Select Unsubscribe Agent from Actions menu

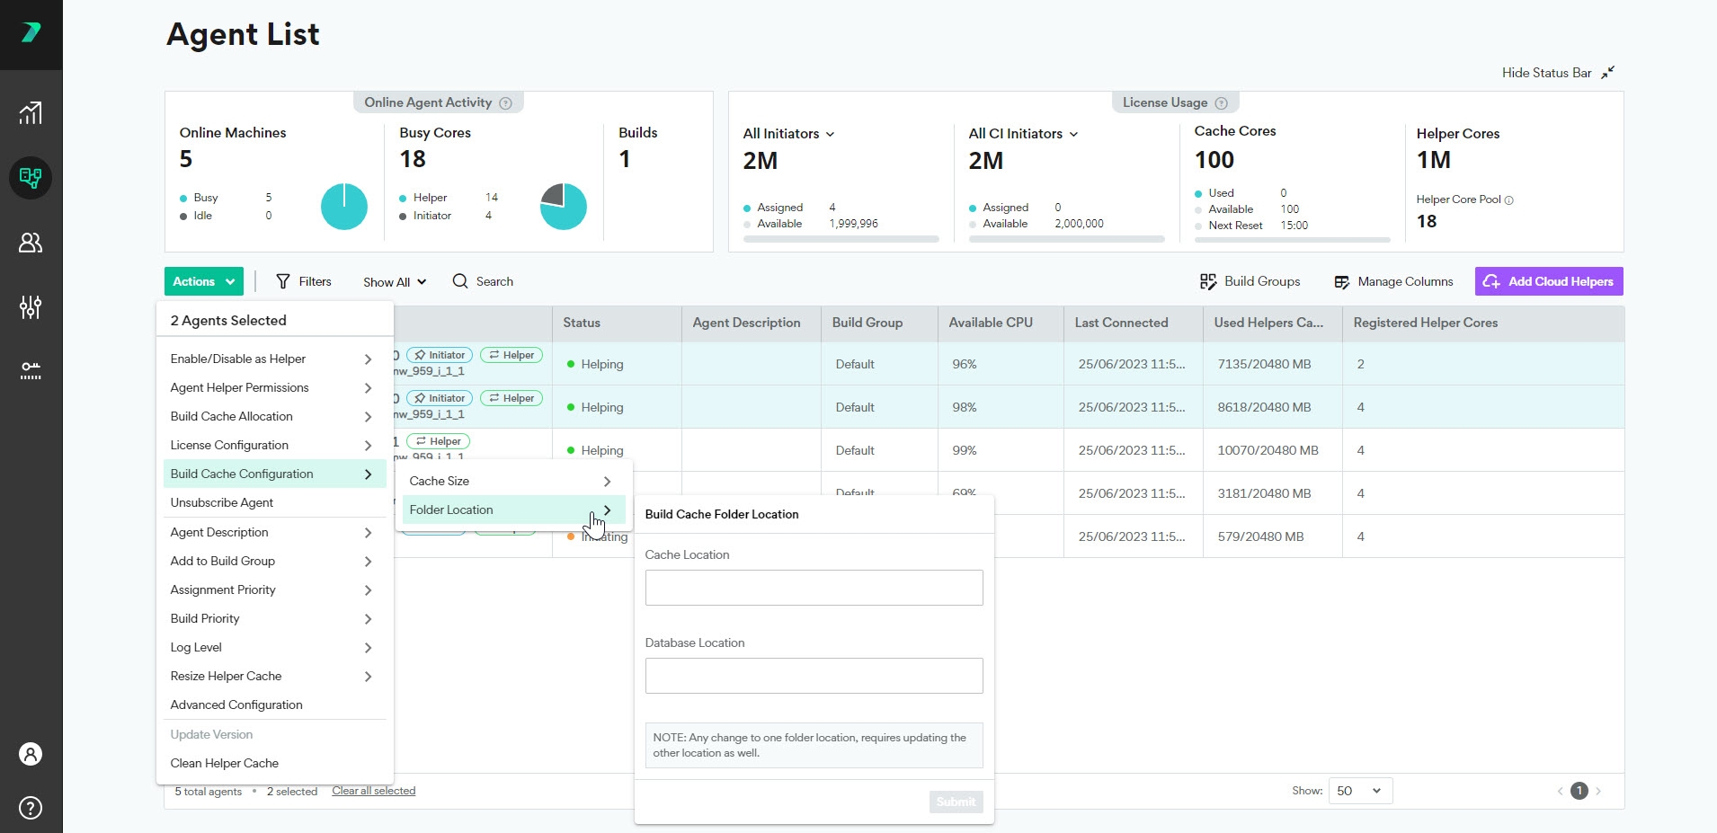tap(222, 502)
